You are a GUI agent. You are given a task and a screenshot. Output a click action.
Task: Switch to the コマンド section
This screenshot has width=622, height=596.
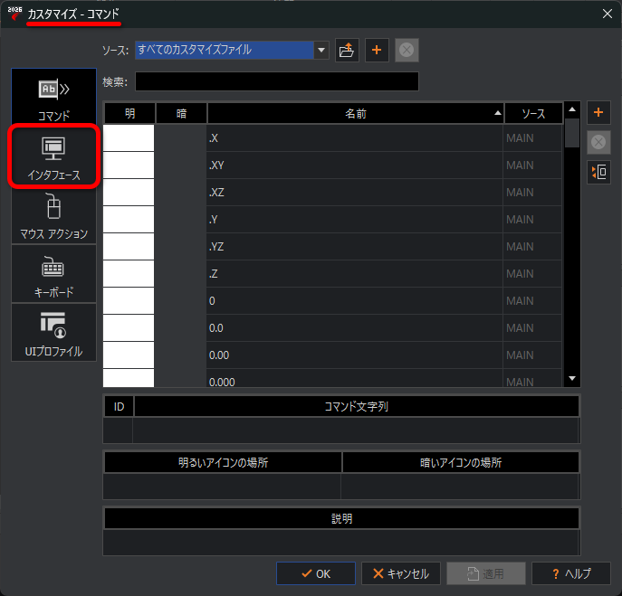pos(53,98)
